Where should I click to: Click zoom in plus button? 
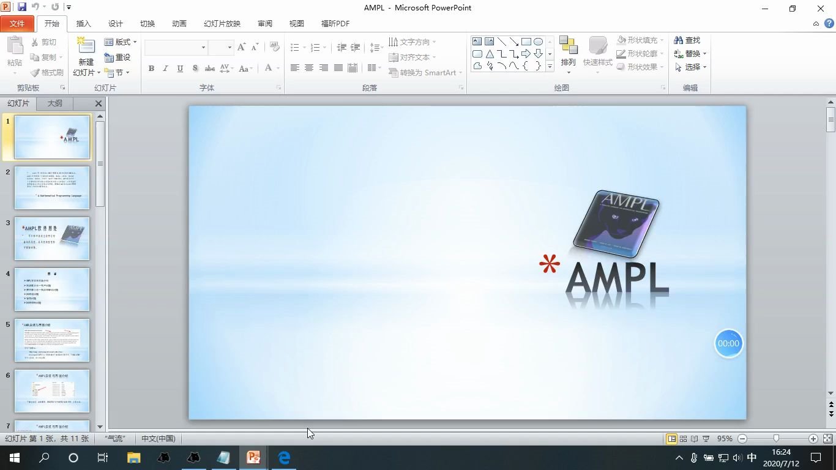point(813,439)
